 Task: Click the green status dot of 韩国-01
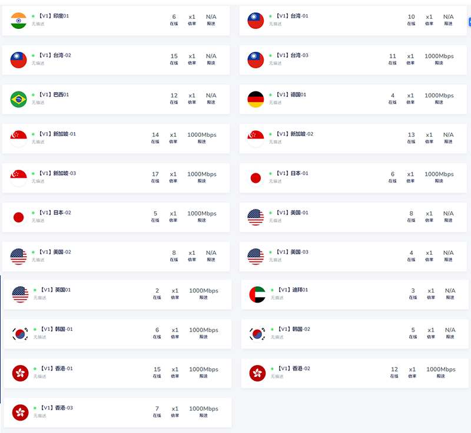point(35,329)
